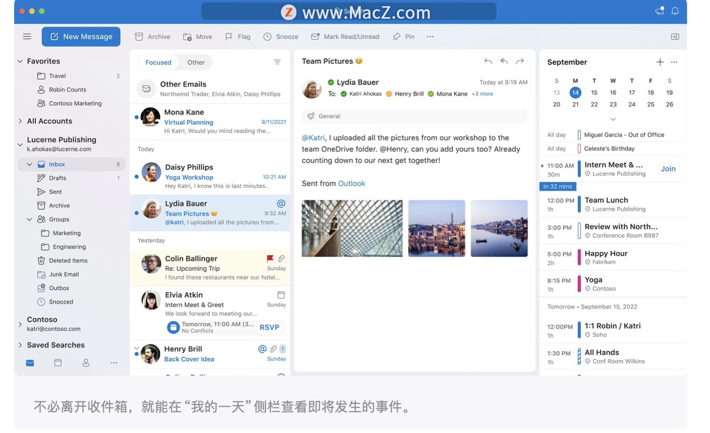Click the Forward arrow icon
Viewport: 710px width, 433px height.
pos(520,61)
